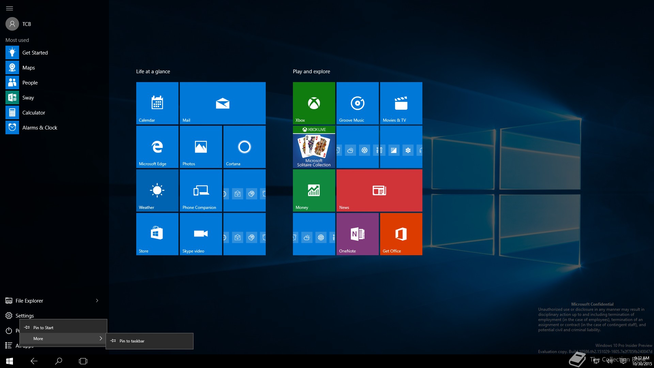This screenshot has height=368, width=654.
Task: Open the Mail tile
Action: [x=222, y=103]
